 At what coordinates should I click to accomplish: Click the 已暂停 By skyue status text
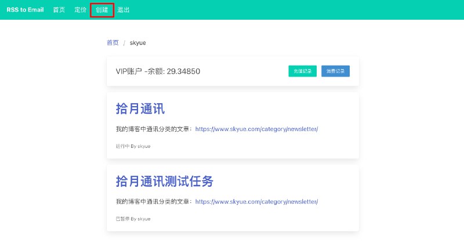133,219
